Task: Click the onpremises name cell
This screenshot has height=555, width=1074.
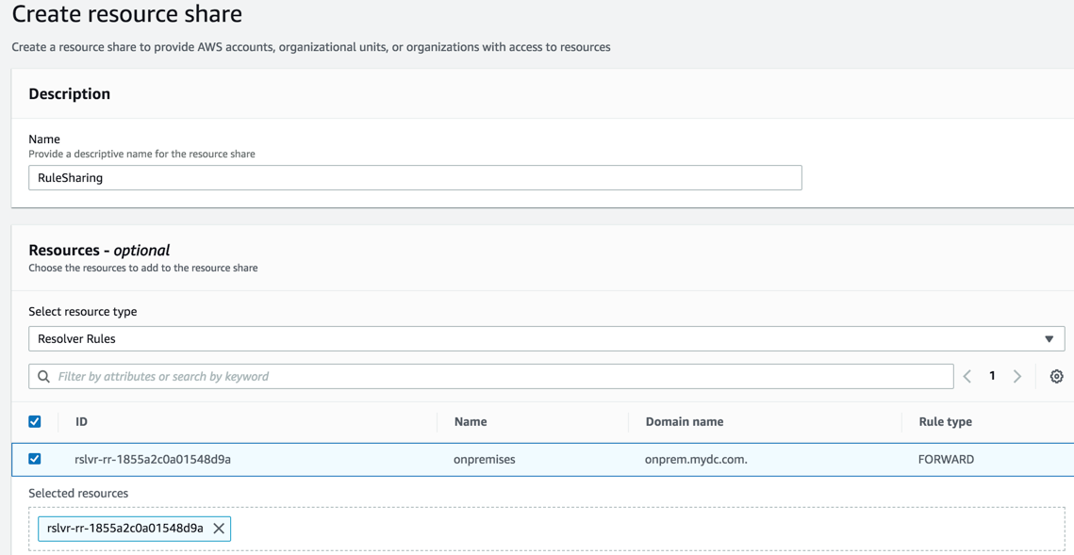Action: [485, 460]
